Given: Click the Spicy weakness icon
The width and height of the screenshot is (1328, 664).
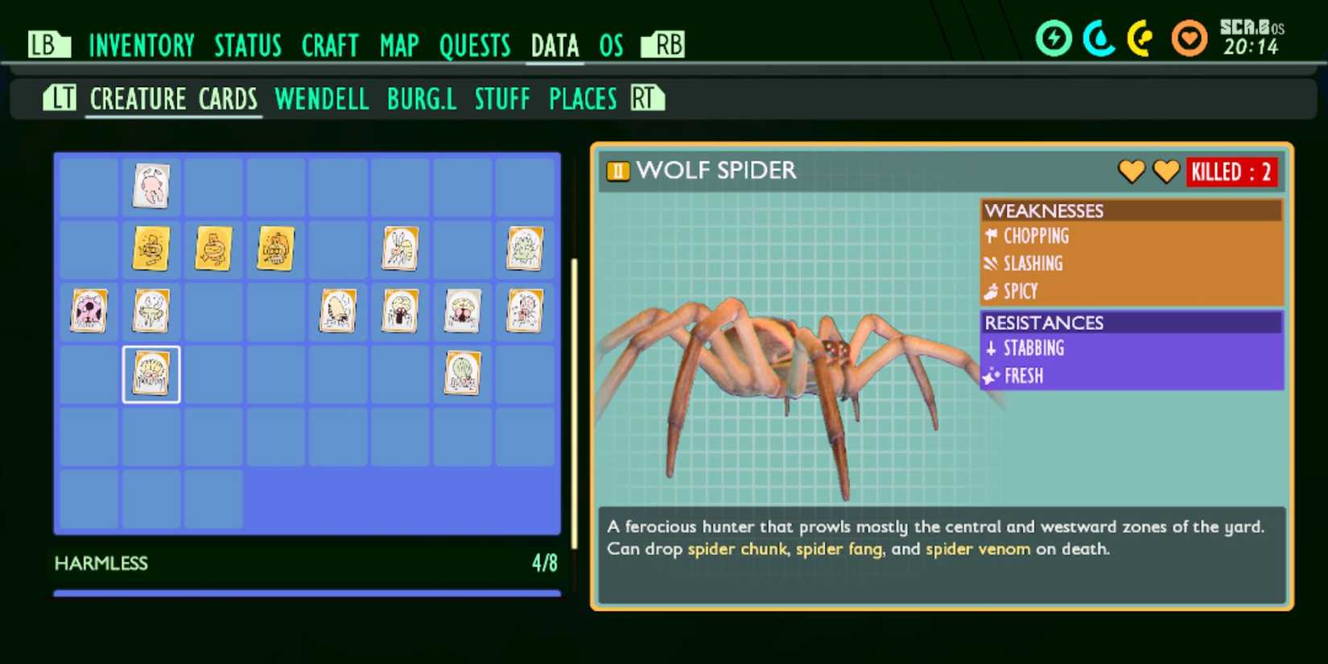Looking at the screenshot, I should coord(992,291).
